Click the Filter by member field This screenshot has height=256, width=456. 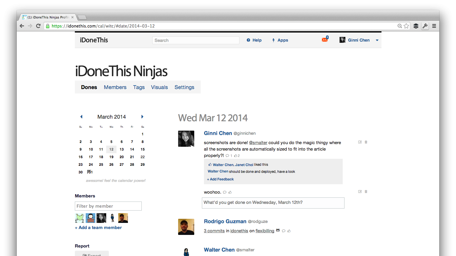[x=108, y=206]
